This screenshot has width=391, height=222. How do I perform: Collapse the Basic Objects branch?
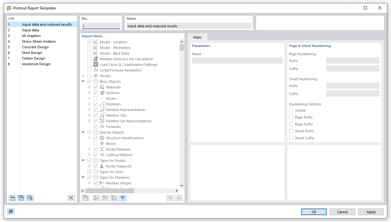click(83, 81)
